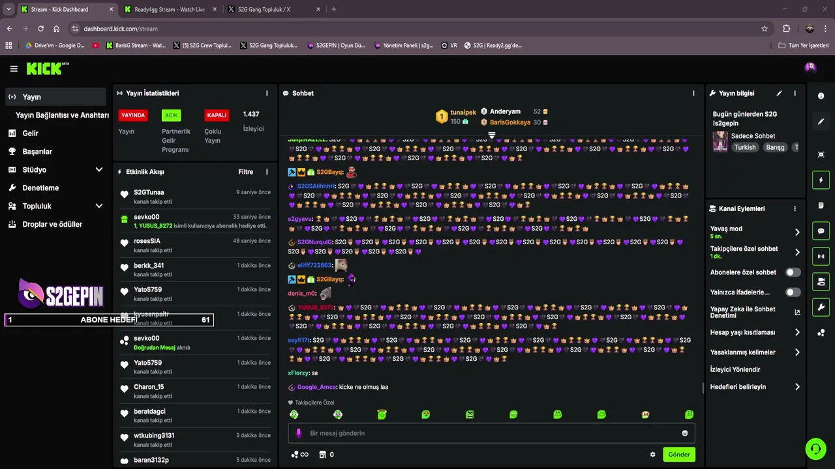Image resolution: width=835 pixels, height=469 pixels.
Task: Select Yayın in left sidebar
Action: pyautogui.click(x=55, y=96)
